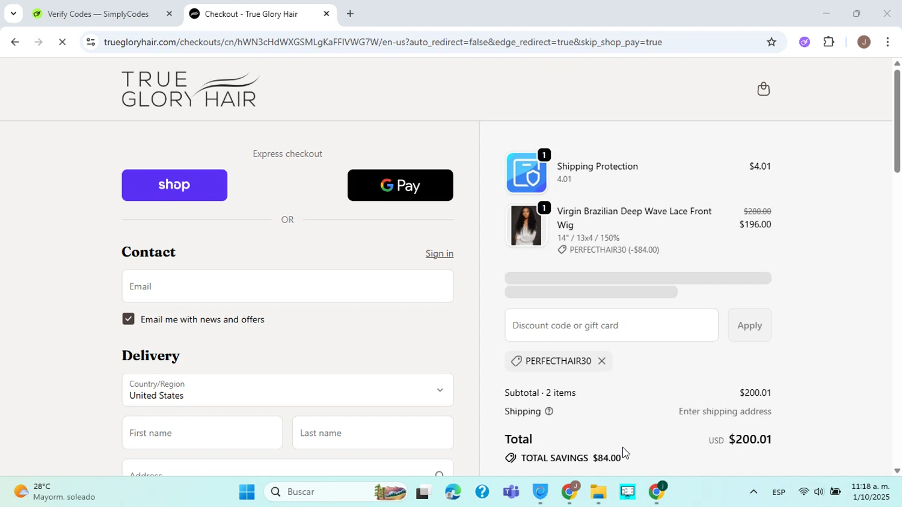Switch to Verify Codes SimplyCodes tab

click(98, 13)
